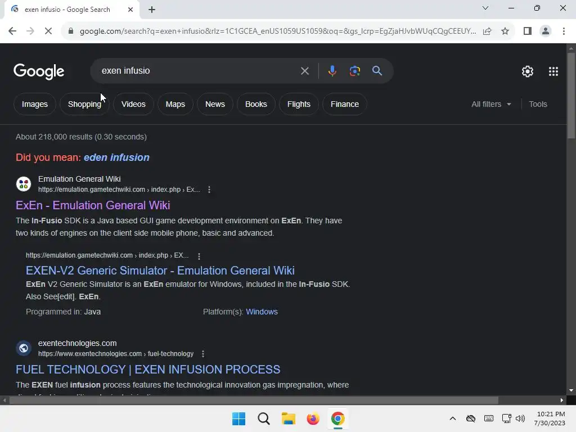The height and width of the screenshot is (432, 576).
Task: Click scroll down arrow on scrollbar
Action: click(571, 390)
